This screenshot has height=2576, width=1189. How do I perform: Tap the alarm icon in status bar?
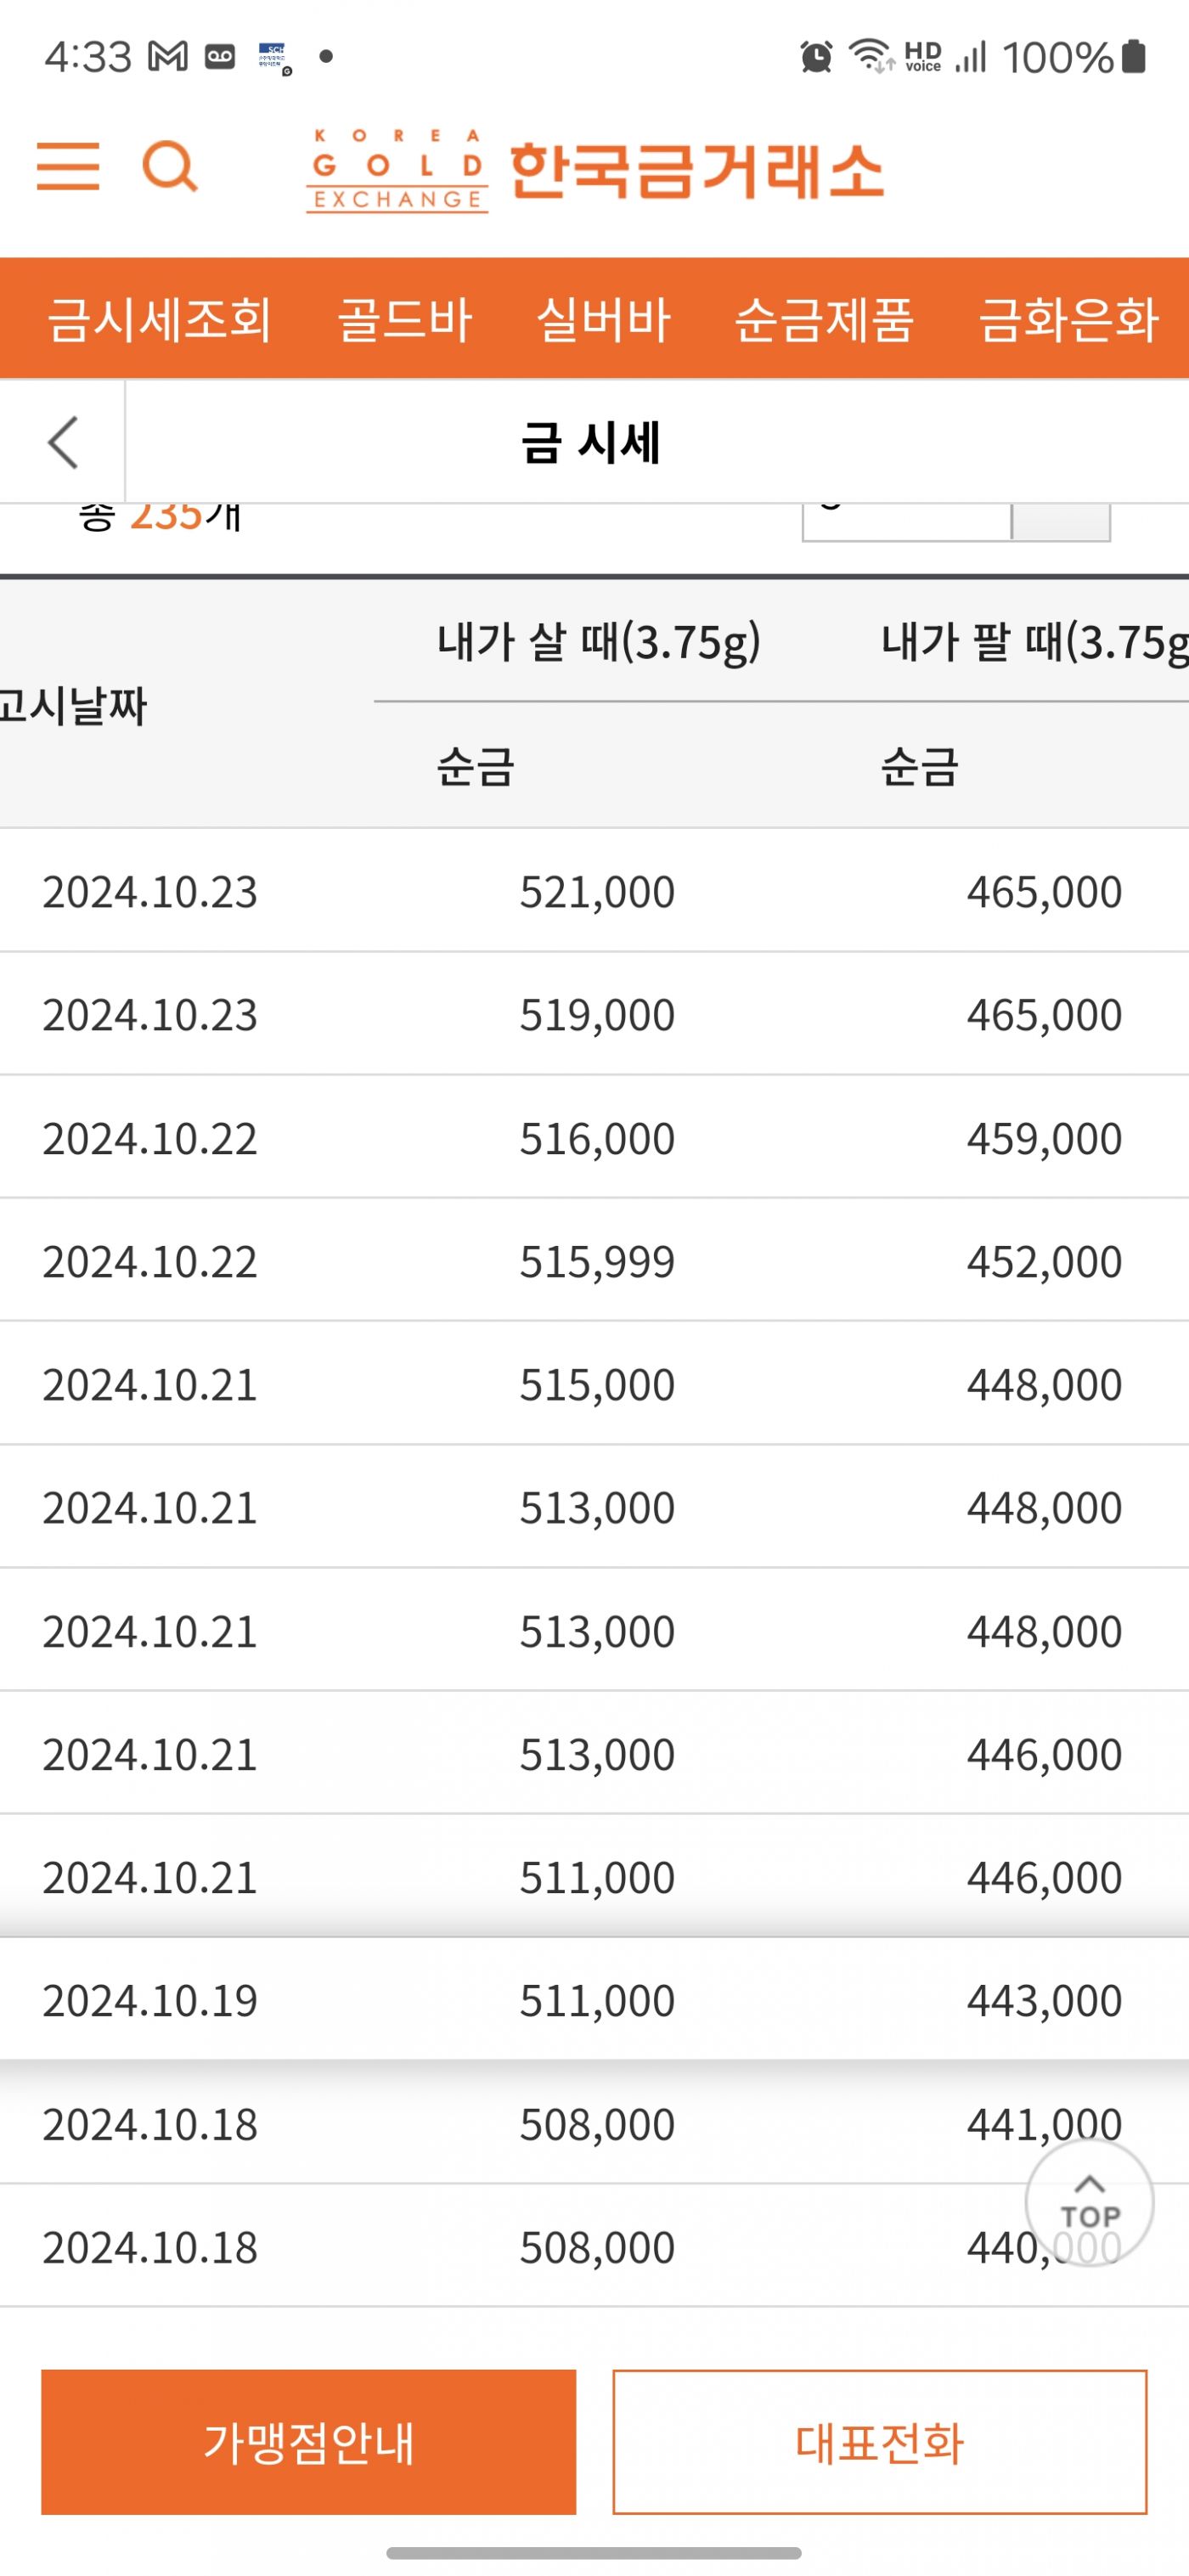(x=816, y=57)
